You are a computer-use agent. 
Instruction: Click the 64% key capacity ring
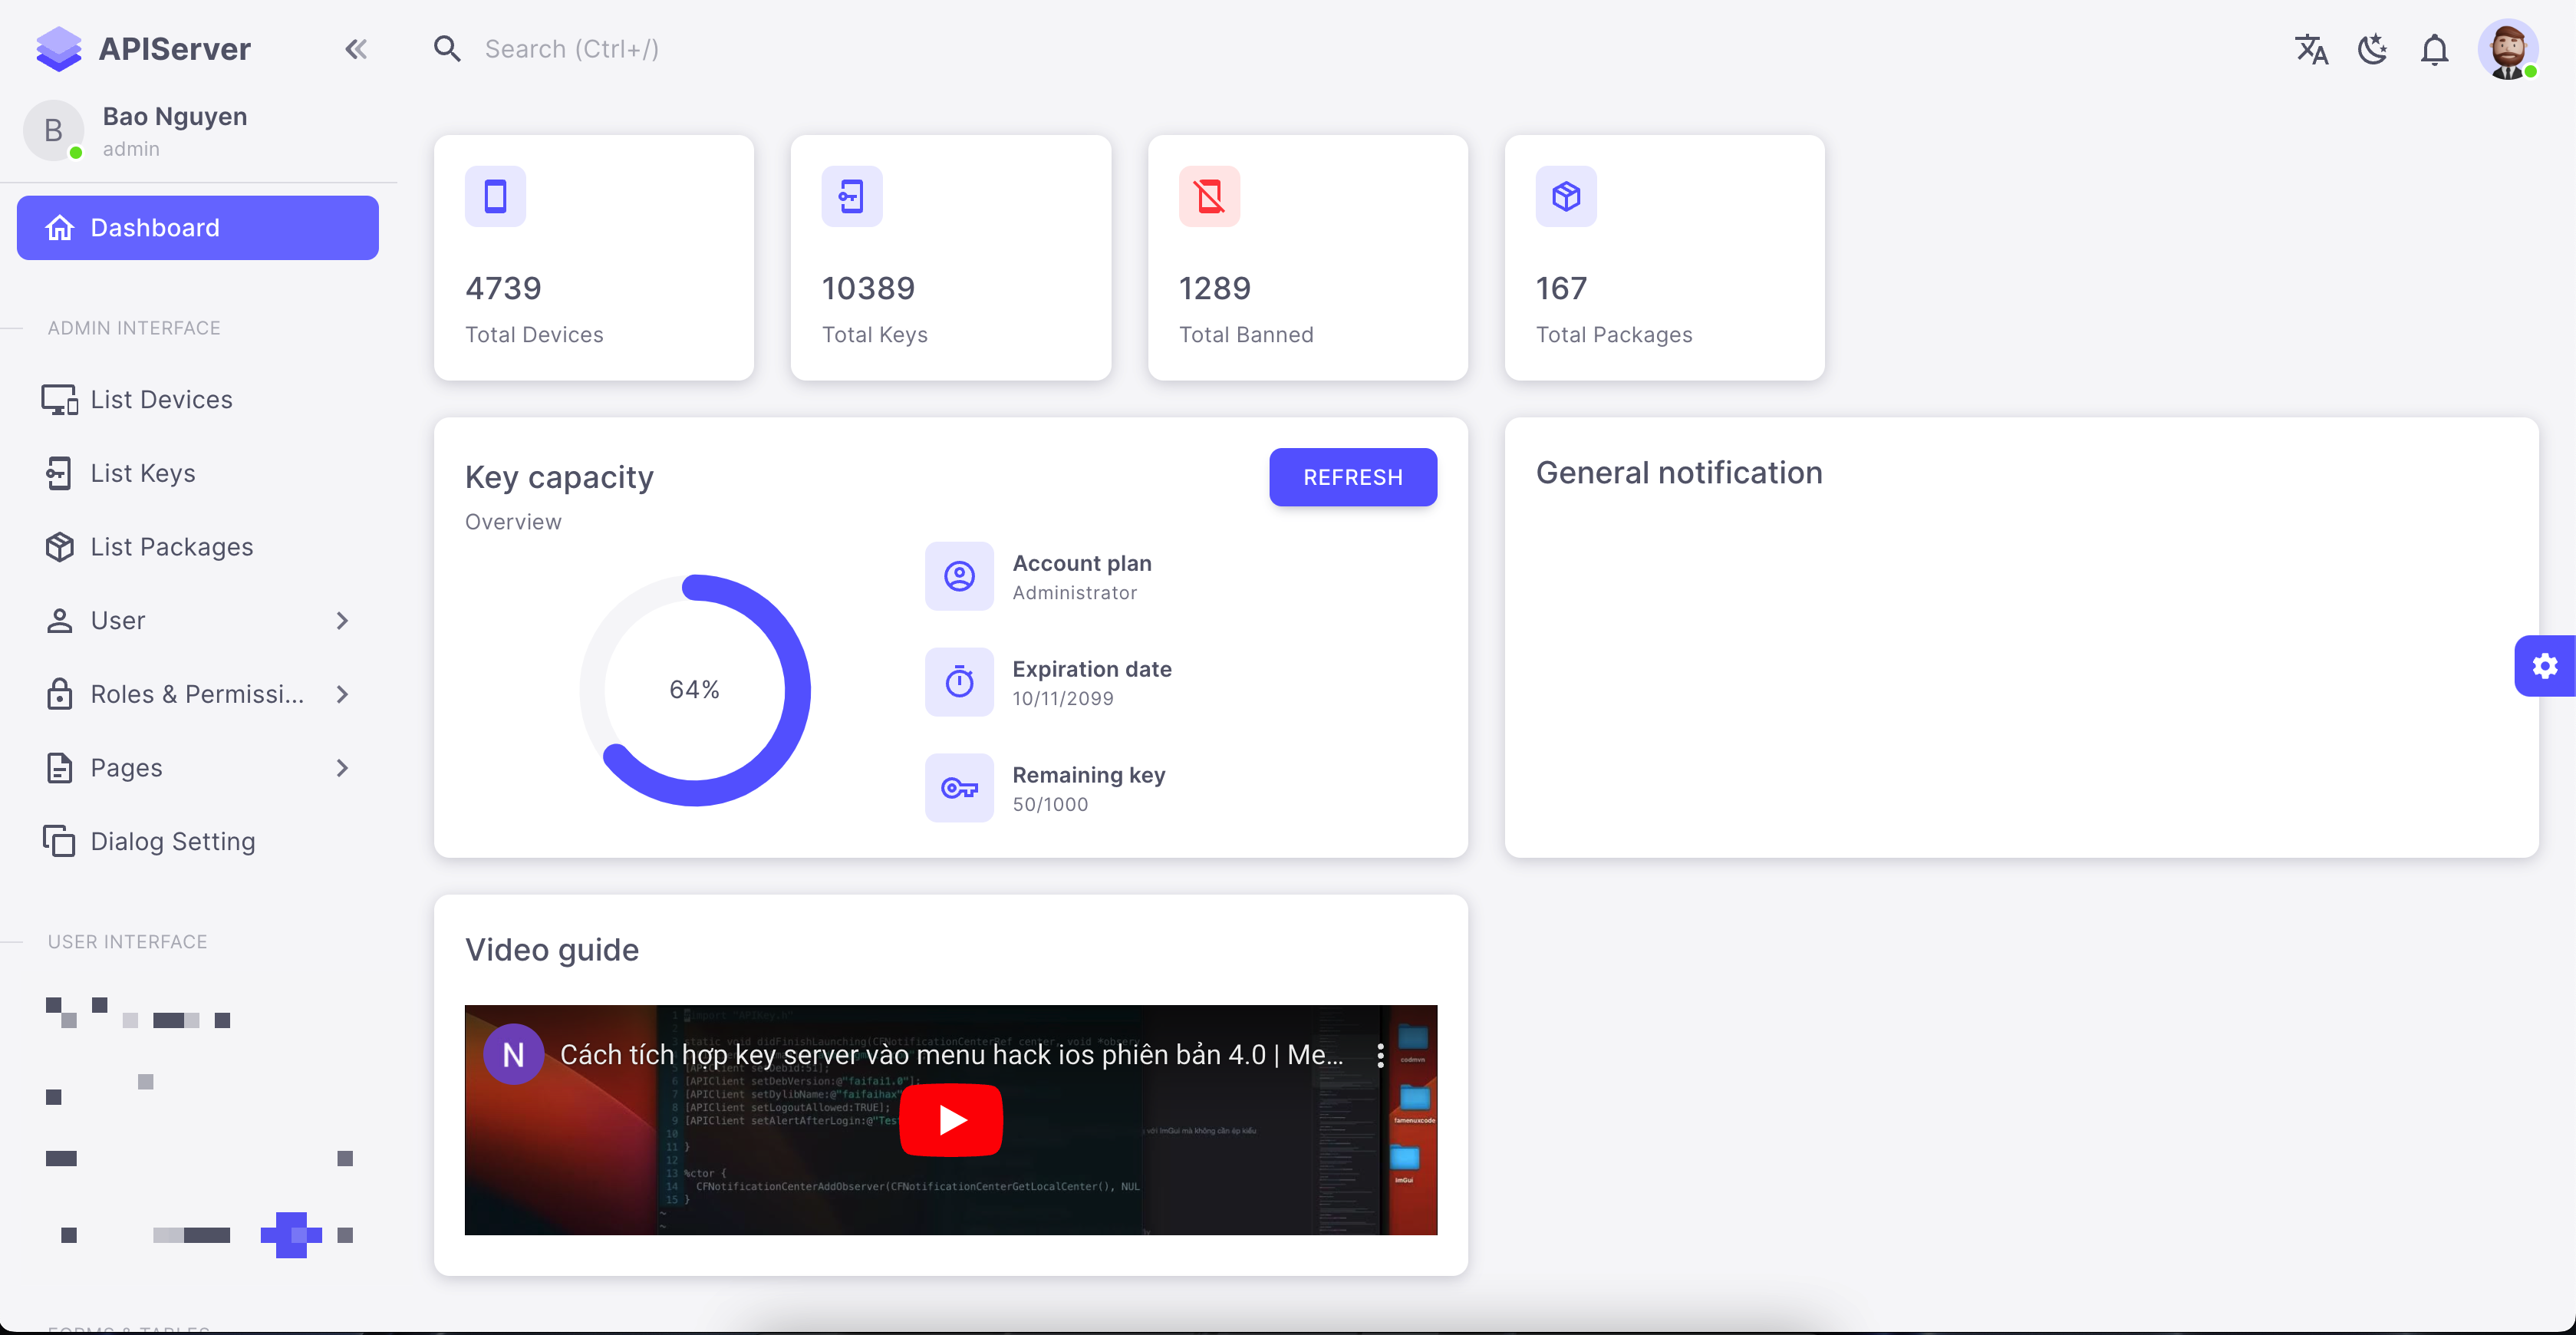point(695,690)
